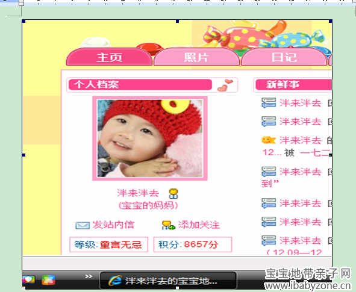The height and width of the screenshot is (292, 356).
Task: Open the 发站内信 link
Action: point(113,225)
